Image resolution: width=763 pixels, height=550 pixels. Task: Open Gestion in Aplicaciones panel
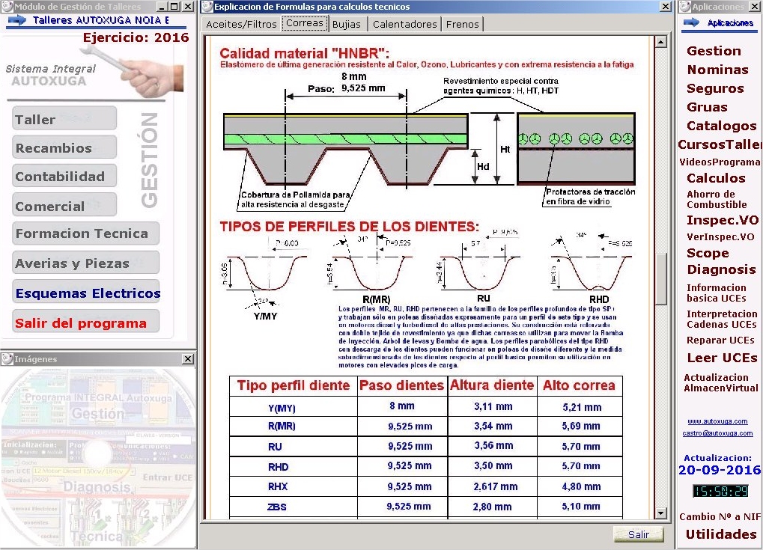point(714,51)
